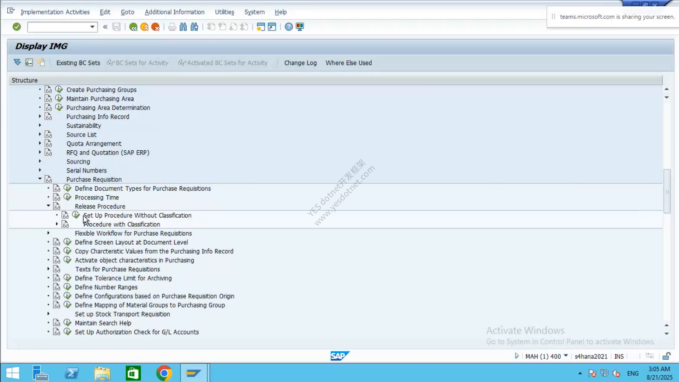Expand Procedure with Classification node
Screen dimensions: 679x382
[x=57, y=224]
